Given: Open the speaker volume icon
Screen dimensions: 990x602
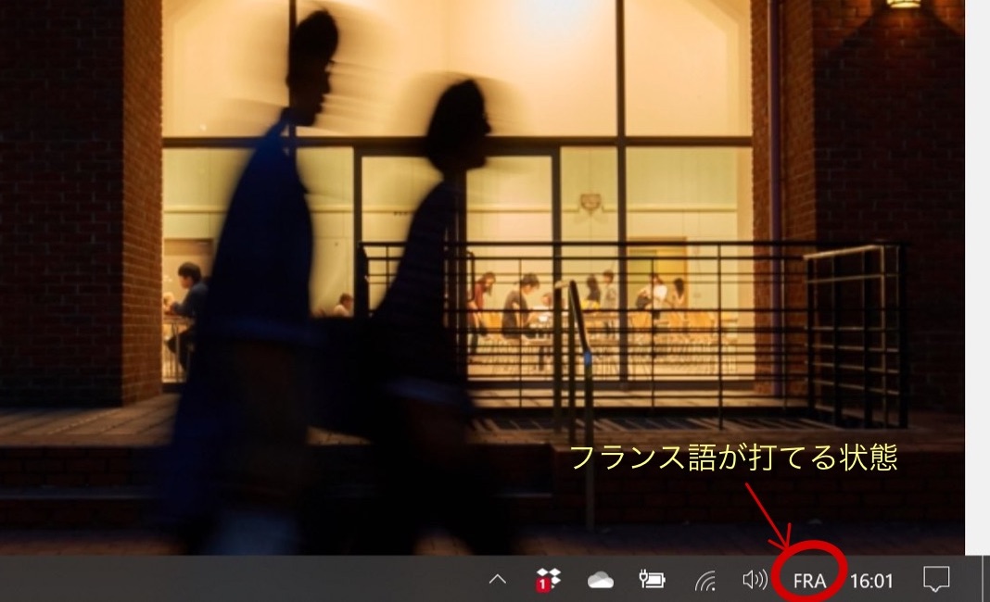Looking at the screenshot, I should point(755,579).
